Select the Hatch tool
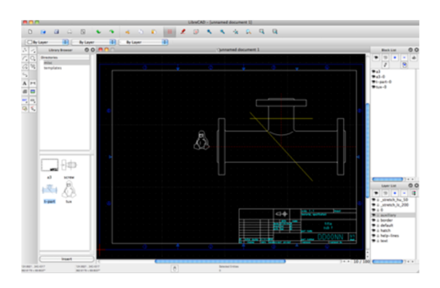The image size is (440, 288). (25, 92)
